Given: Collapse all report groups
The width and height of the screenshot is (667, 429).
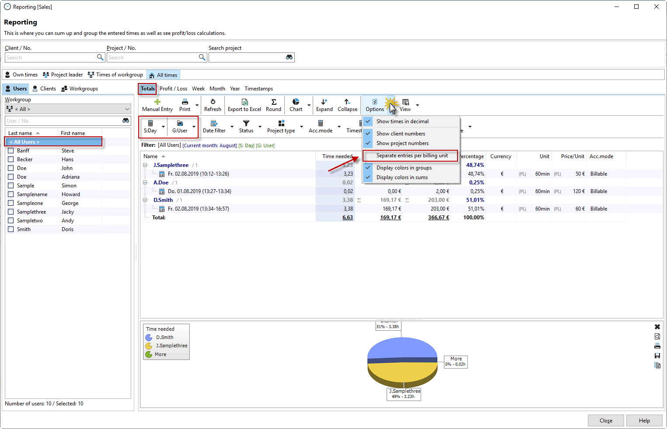Looking at the screenshot, I should pyautogui.click(x=347, y=105).
